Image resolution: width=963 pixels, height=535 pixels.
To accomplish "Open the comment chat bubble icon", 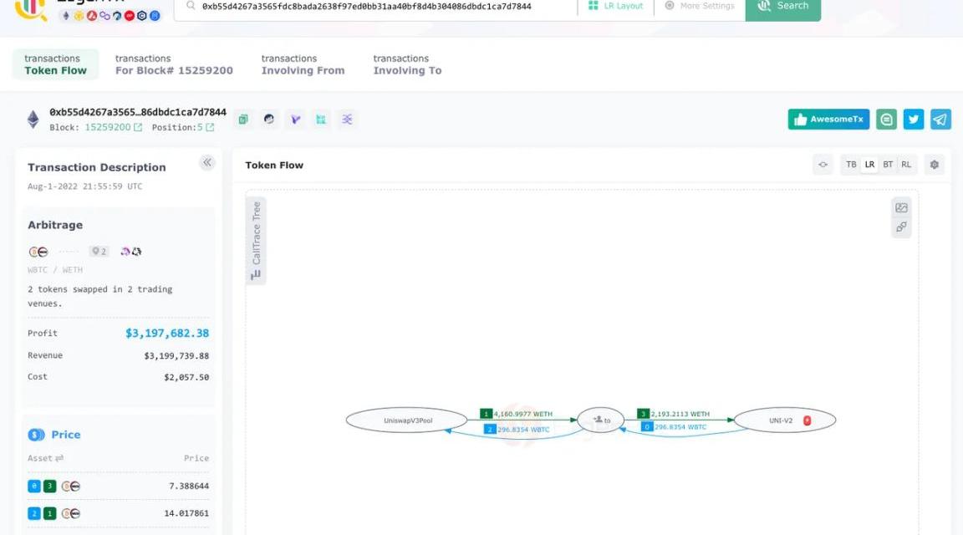I will [887, 120].
